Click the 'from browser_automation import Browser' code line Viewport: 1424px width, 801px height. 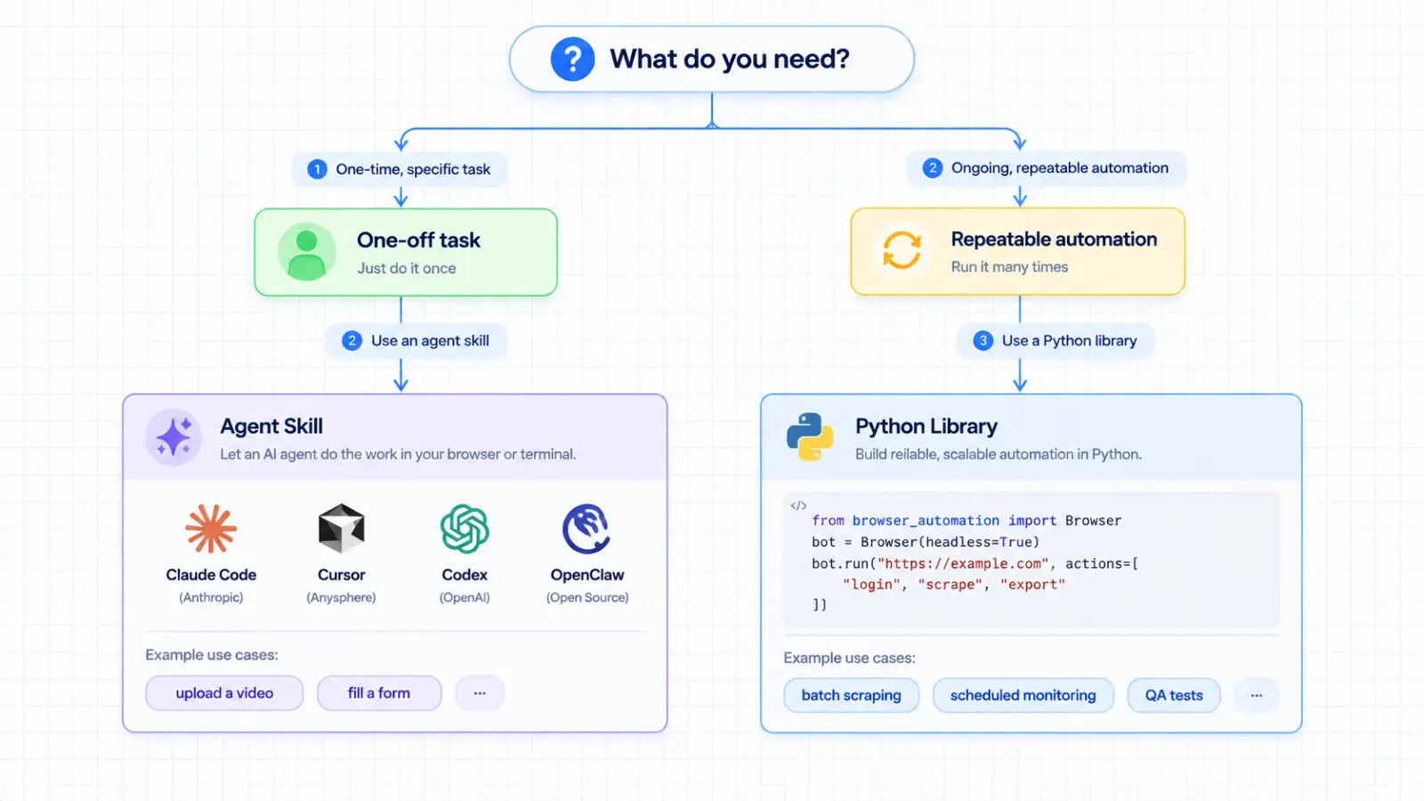tap(967, 521)
